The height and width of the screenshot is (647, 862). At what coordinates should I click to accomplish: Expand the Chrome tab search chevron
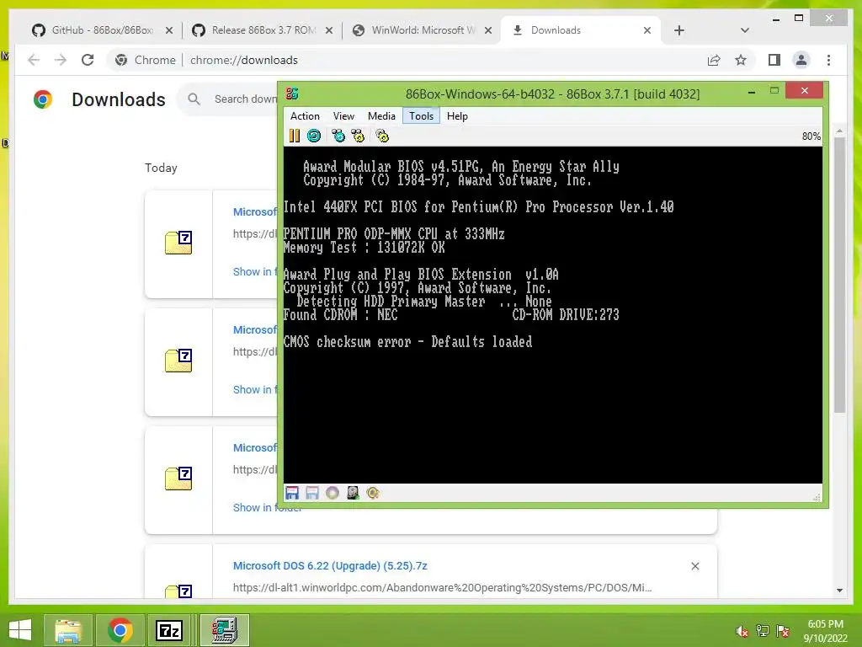(745, 30)
